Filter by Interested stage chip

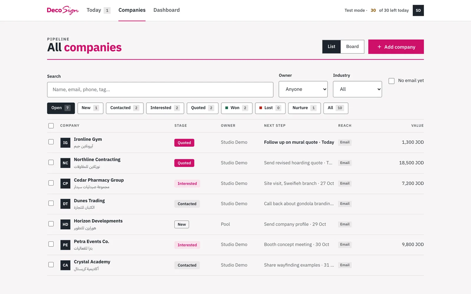(x=165, y=108)
